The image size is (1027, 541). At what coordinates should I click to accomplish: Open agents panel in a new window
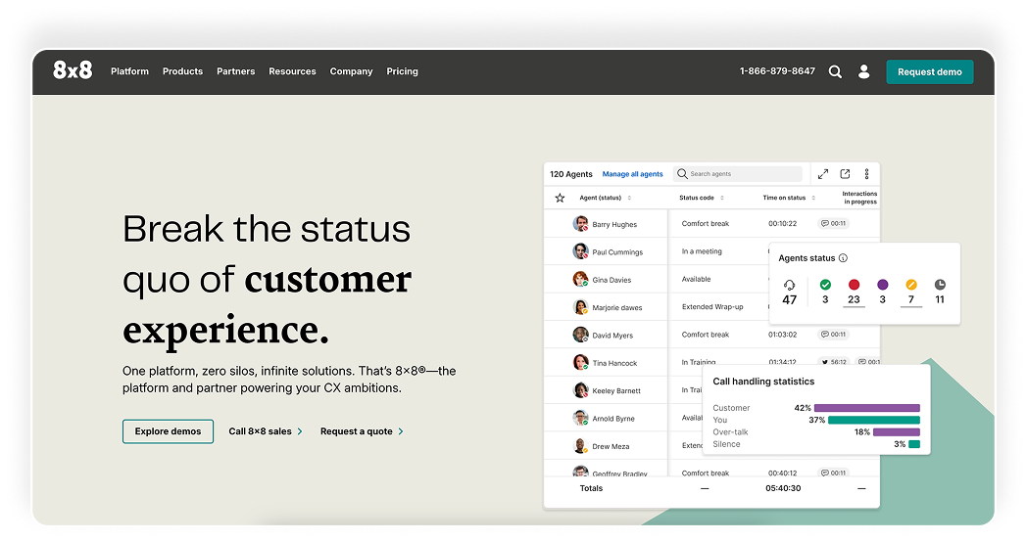(845, 174)
